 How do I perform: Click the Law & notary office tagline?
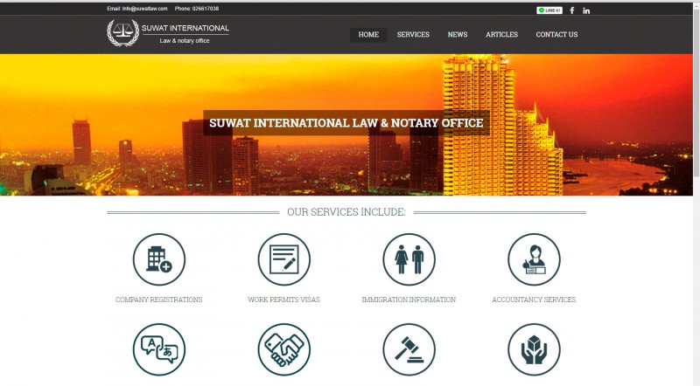[x=185, y=40]
